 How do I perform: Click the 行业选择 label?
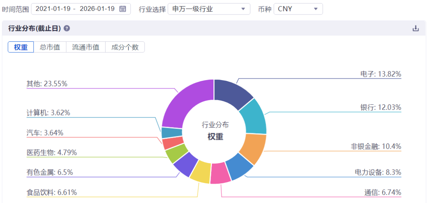click(x=152, y=9)
